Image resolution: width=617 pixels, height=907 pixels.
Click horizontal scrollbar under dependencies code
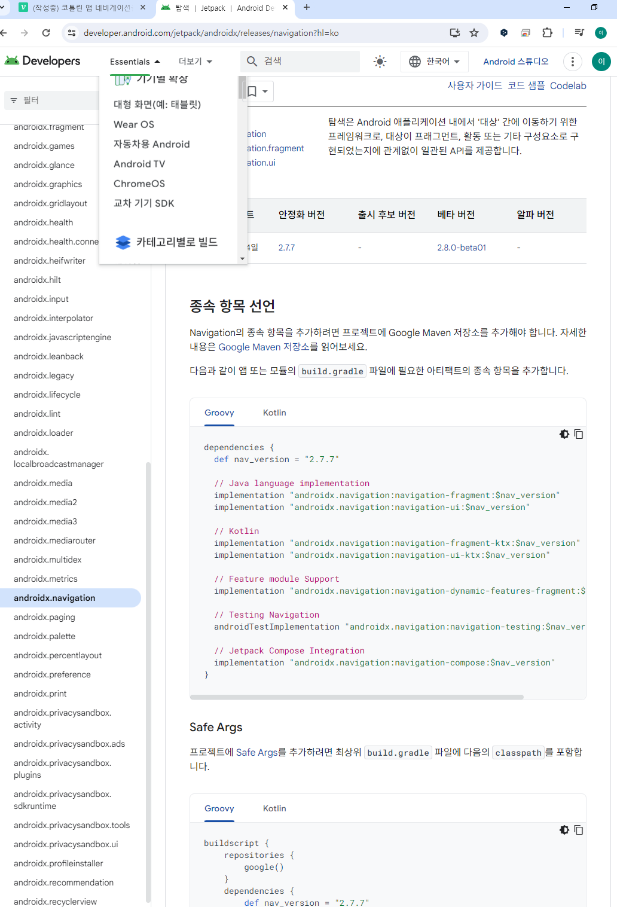pyautogui.click(x=357, y=697)
